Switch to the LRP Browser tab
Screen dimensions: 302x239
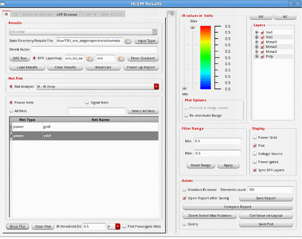pyautogui.click(x=67, y=14)
